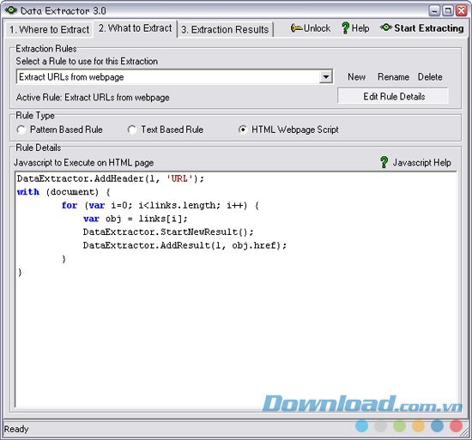Minimize the Data Extractor window
This screenshot has width=472, height=440.
click(434, 11)
